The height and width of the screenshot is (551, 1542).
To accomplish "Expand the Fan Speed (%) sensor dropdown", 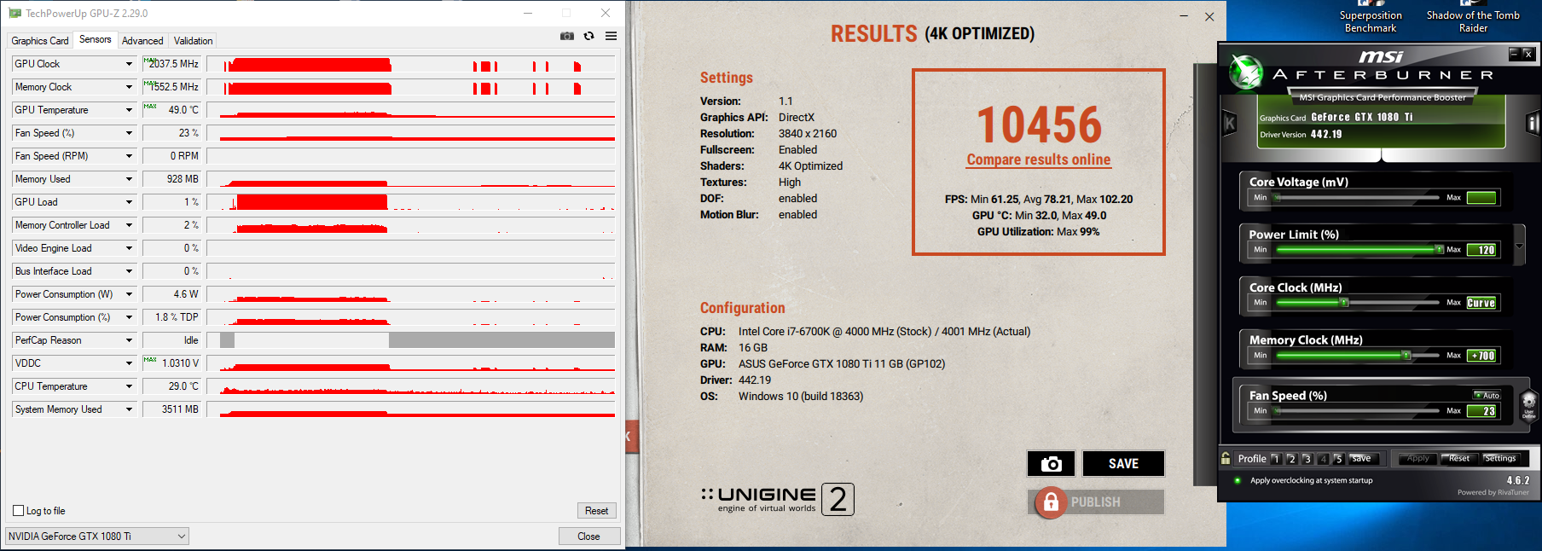I will coord(130,133).
